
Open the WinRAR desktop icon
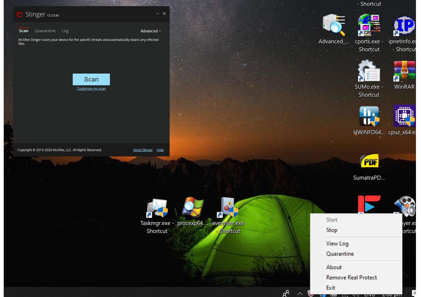[x=404, y=71]
